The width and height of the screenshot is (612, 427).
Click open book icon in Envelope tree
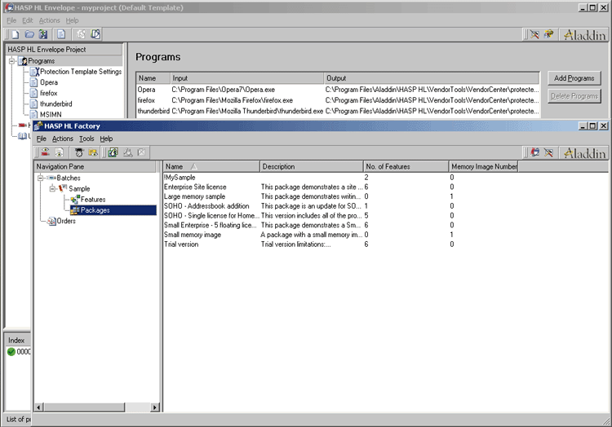point(22,136)
